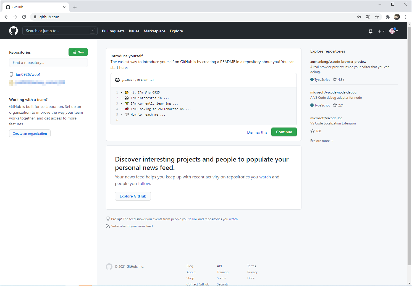This screenshot has width=412, height=286.
Task: Open the footer Blog link
Action: click(190, 266)
